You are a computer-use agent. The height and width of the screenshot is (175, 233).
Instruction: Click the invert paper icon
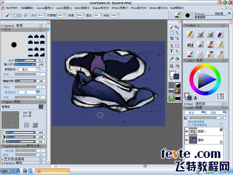[x=35, y=125]
